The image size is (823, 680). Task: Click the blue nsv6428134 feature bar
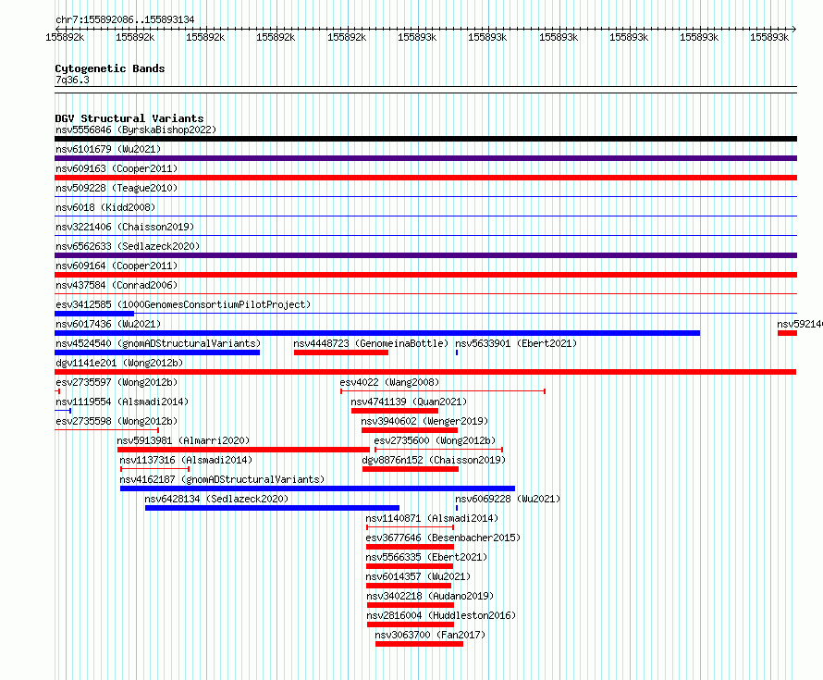point(273,508)
